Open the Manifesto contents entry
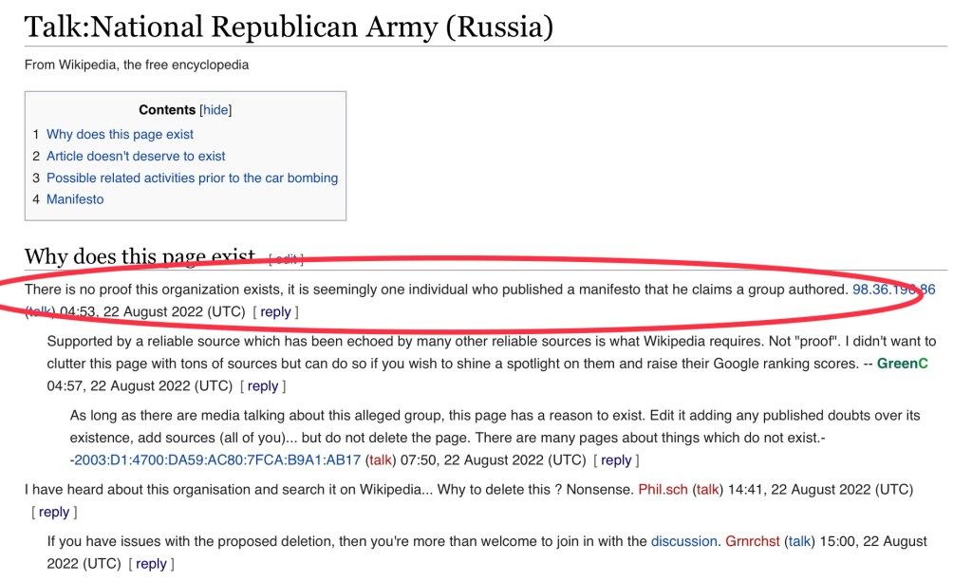This screenshot has width=972, height=581. coord(75,199)
